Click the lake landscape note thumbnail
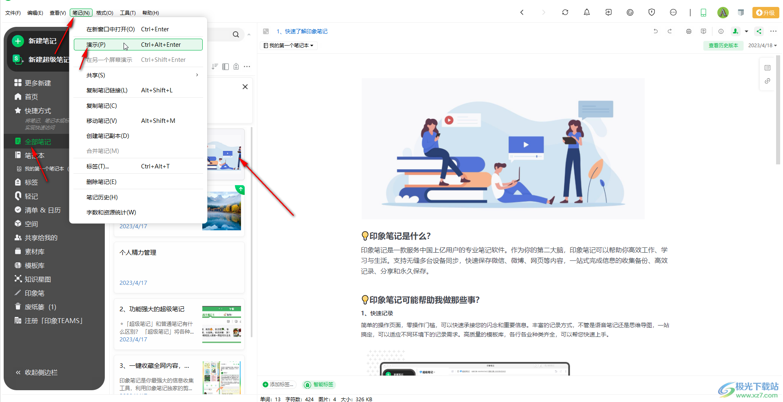Viewport: 783px width, 402px height. pos(221,210)
